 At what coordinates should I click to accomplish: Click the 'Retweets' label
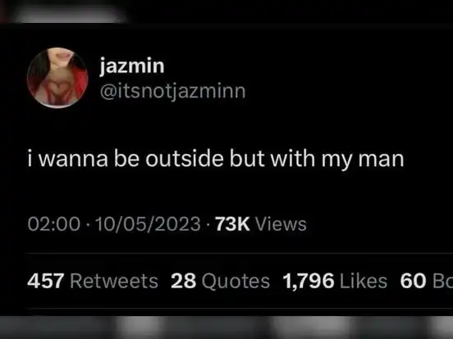click(114, 281)
